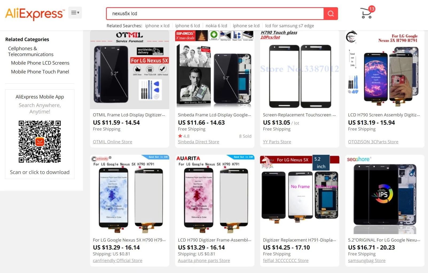
Task: Click the AliExpress mobile app QR code
Action: pyautogui.click(x=40, y=141)
